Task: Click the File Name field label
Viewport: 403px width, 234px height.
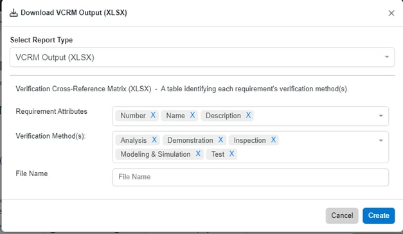Action: coord(31,174)
